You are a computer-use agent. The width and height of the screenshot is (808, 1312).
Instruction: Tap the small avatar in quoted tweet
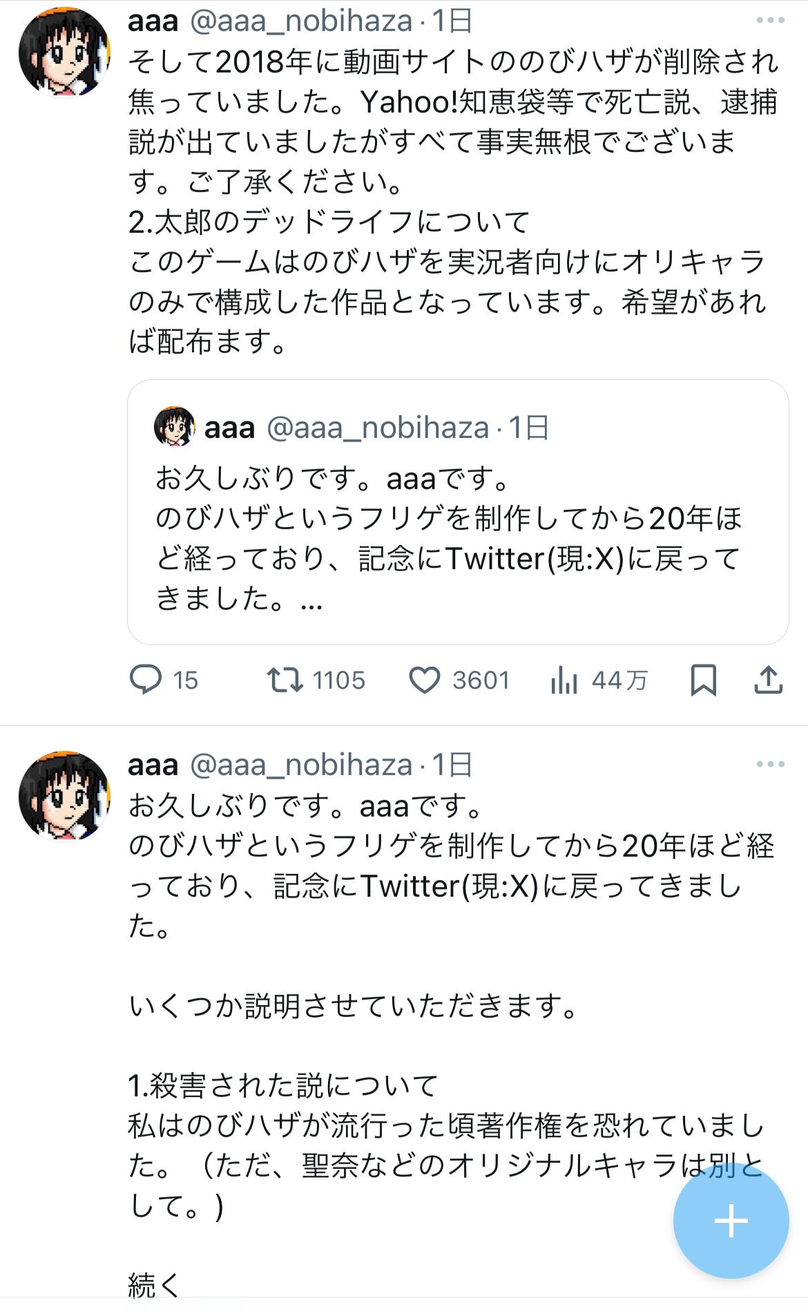(174, 427)
